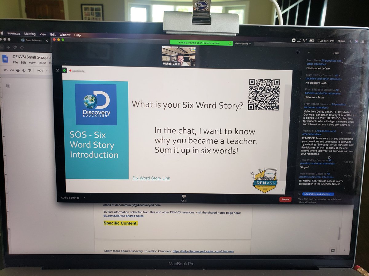Expand the arrow next to Audio Settings

click(85, 198)
